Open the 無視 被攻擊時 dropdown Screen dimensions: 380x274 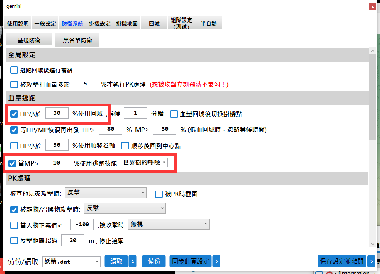click(x=169, y=224)
